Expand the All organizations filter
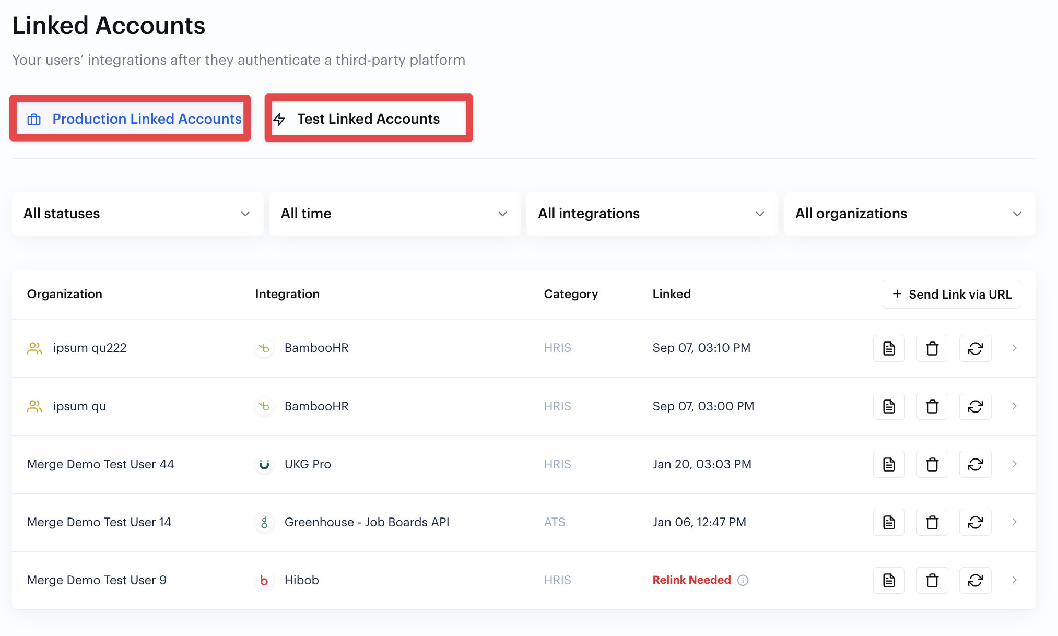The height and width of the screenshot is (636, 1058). click(909, 214)
